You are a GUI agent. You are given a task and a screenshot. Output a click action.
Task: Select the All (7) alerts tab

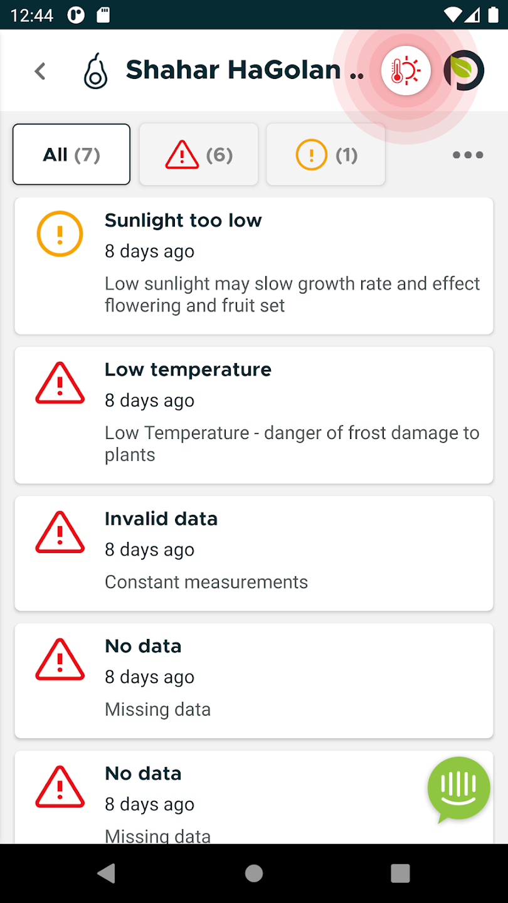pos(71,154)
